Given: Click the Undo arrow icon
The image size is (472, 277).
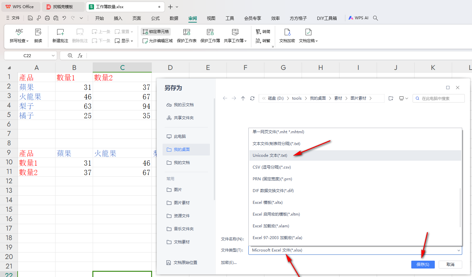Looking at the screenshot, I should (x=64, y=18).
